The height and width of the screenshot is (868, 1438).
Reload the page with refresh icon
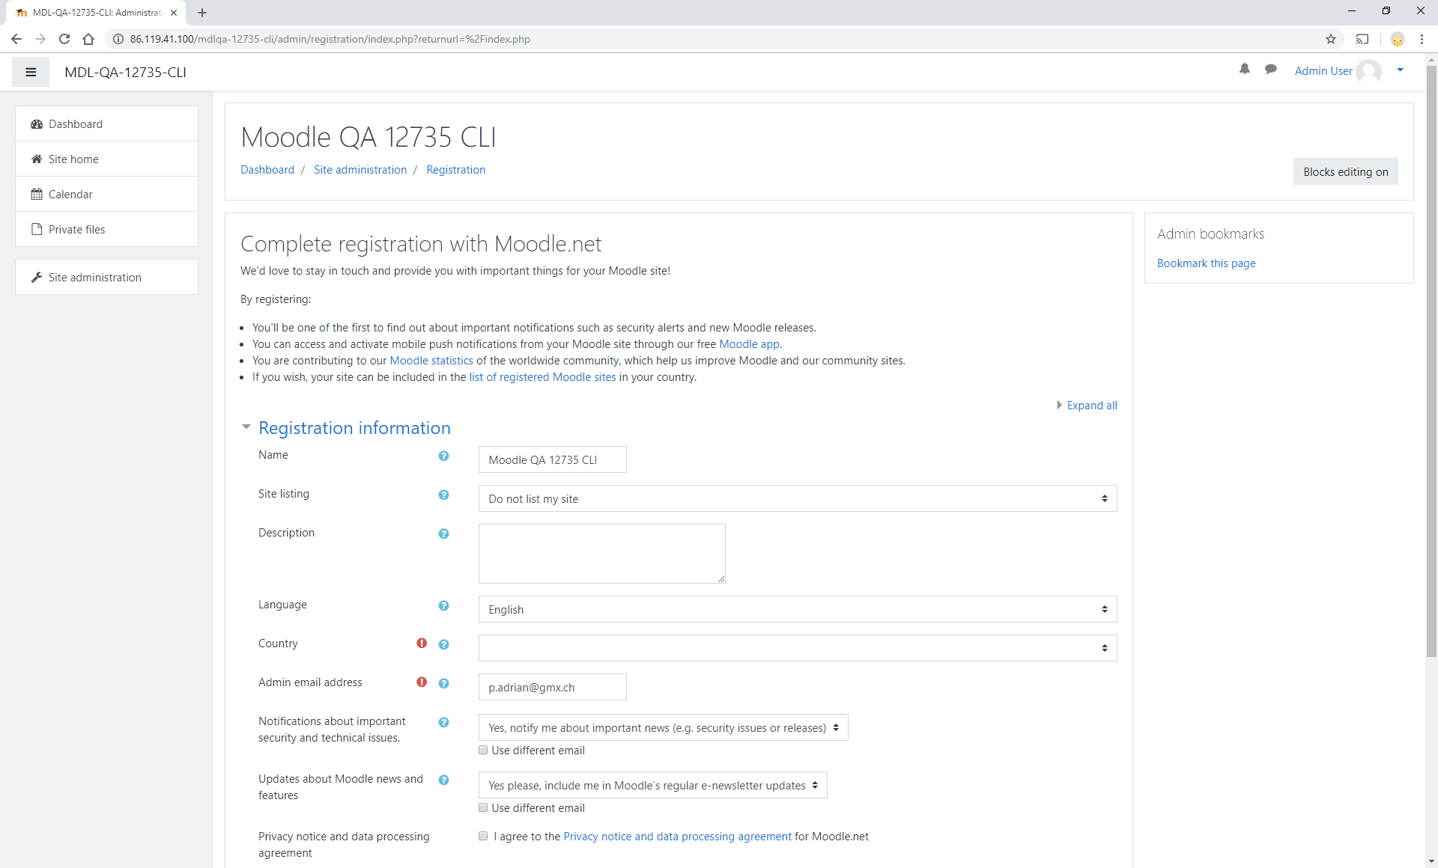[x=64, y=39]
